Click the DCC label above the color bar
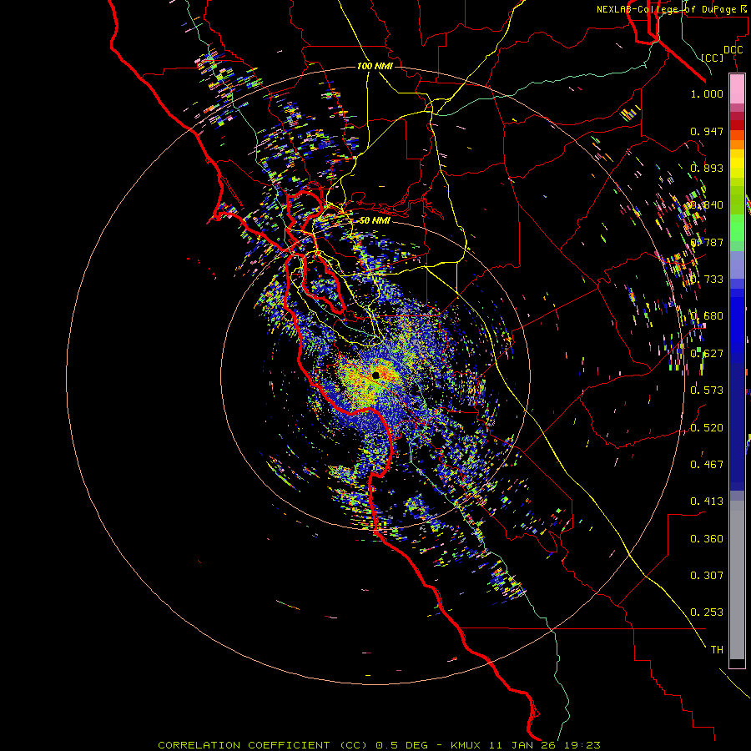 [733, 50]
